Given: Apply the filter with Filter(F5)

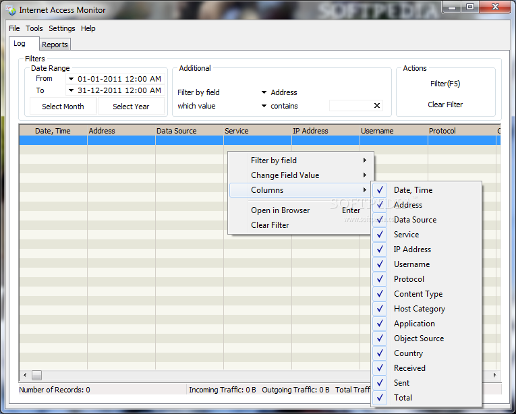Looking at the screenshot, I should [445, 84].
